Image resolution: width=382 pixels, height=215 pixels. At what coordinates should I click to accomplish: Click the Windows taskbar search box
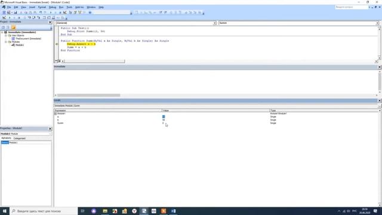44,211
